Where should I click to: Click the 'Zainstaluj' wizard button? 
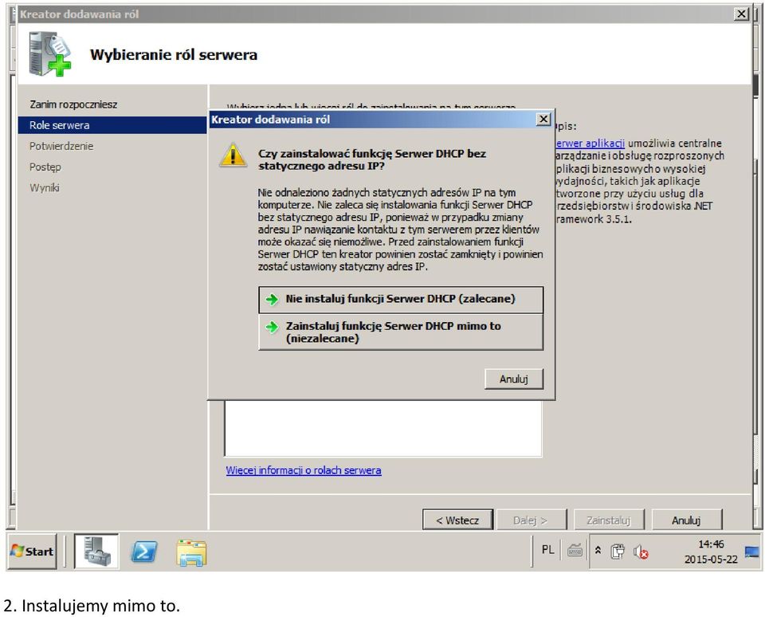coord(608,521)
